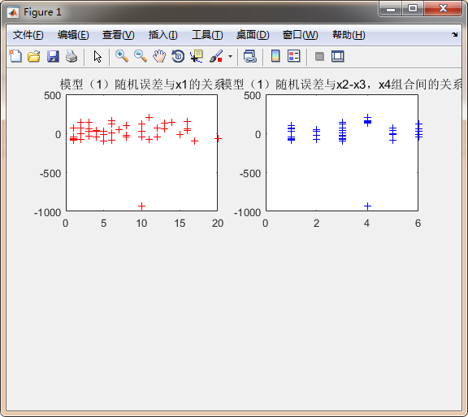Image resolution: width=468 pixels, height=417 pixels.
Task: Save figure using floppy disk icon
Action: coord(53,56)
